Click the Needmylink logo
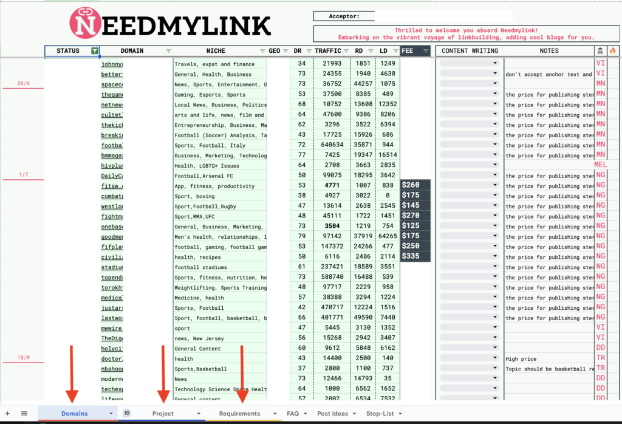Image resolution: width=622 pixels, height=424 pixels. (170, 23)
